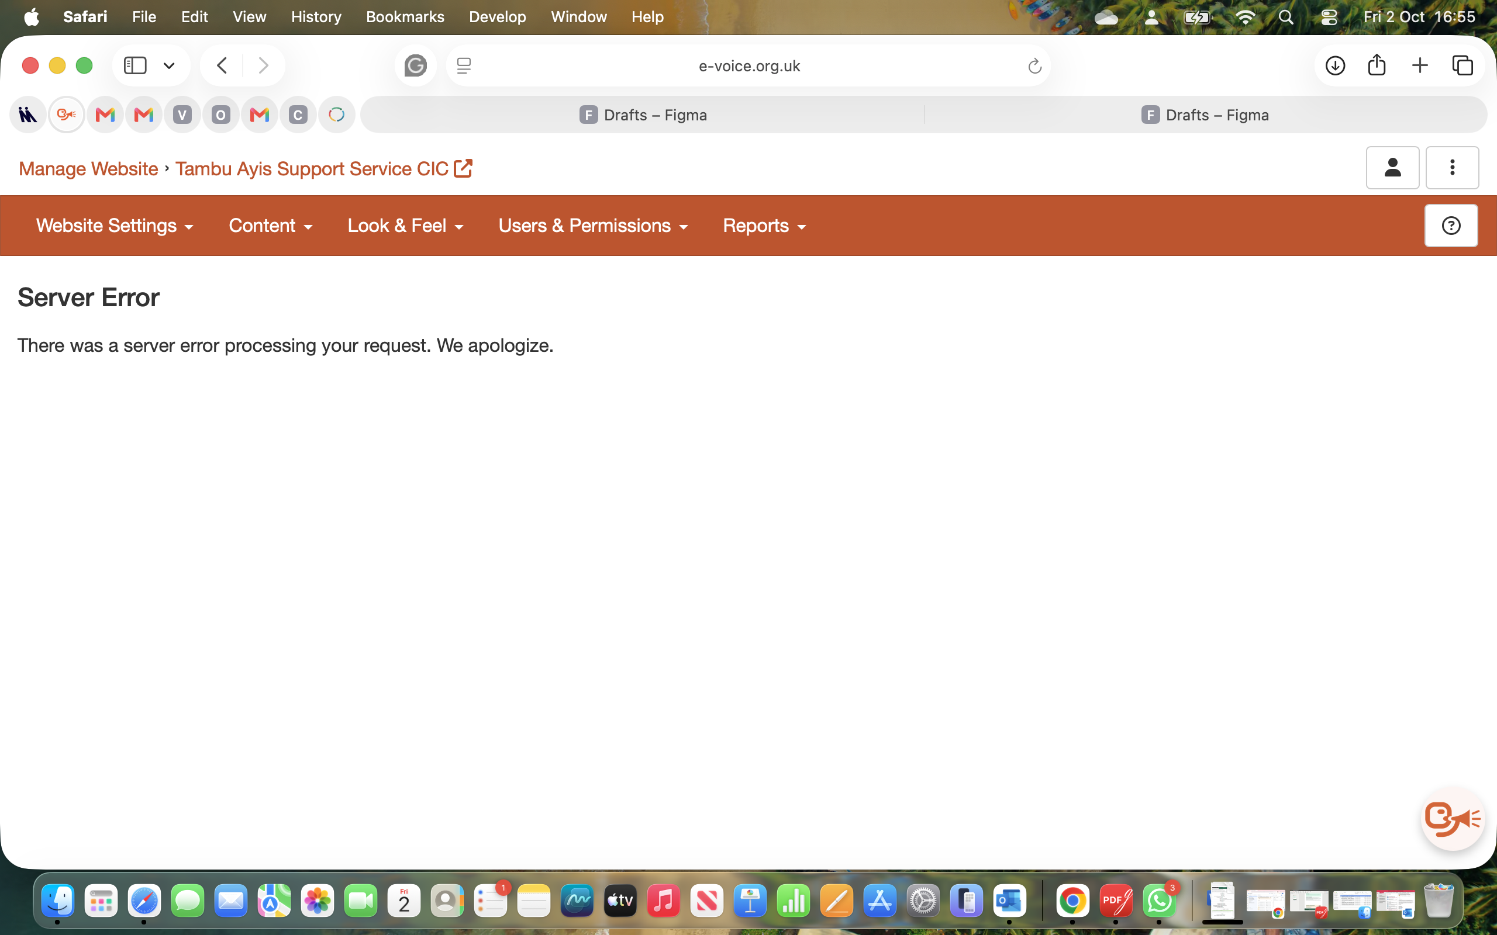Screen dimensions: 1497x935
Task: Show Safari downloads
Action: point(1335,65)
